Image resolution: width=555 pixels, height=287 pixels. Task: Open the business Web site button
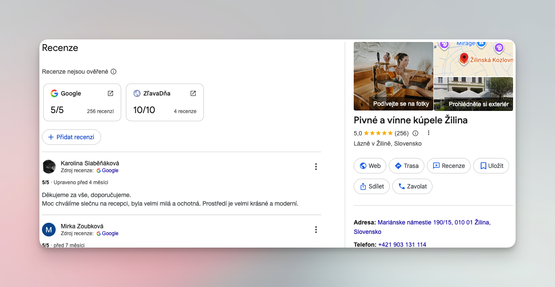pyautogui.click(x=370, y=166)
